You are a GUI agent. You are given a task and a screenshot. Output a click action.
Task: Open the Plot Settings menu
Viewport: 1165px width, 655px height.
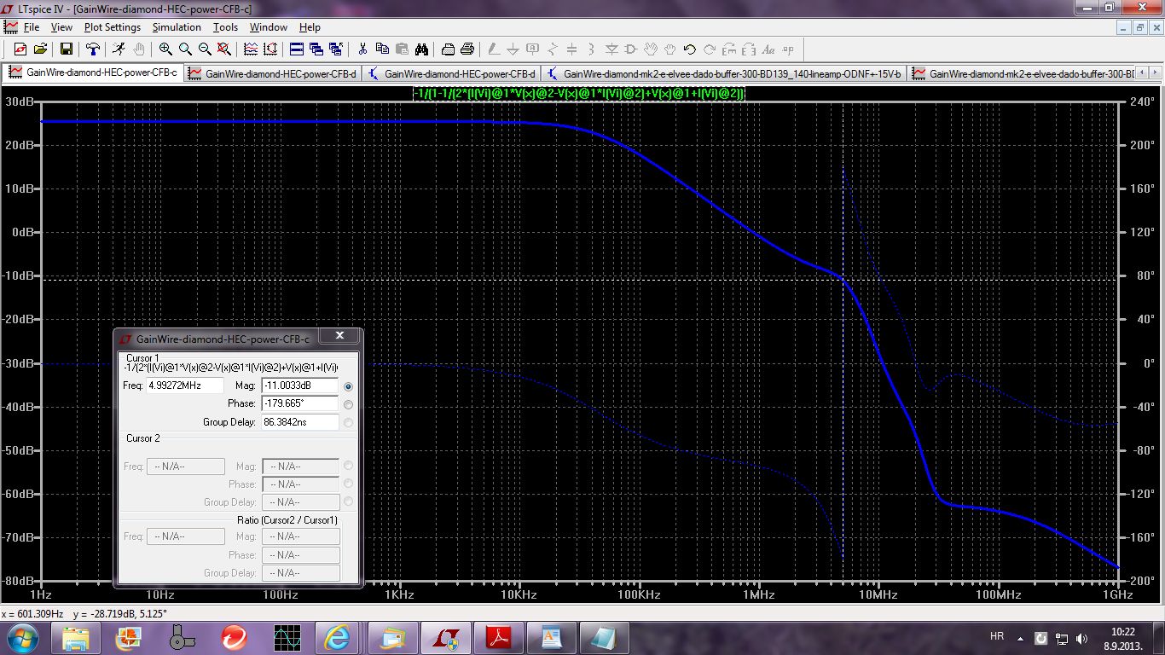click(x=113, y=27)
